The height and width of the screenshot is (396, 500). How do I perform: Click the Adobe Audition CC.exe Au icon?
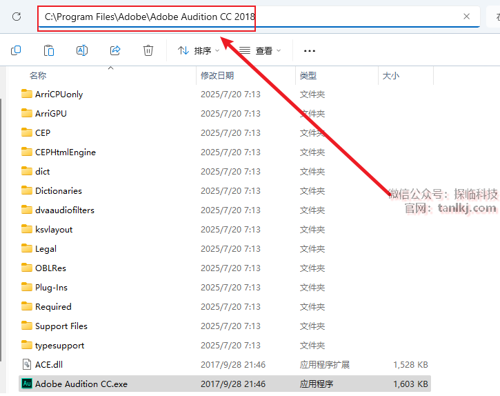(x=27, y=383)
